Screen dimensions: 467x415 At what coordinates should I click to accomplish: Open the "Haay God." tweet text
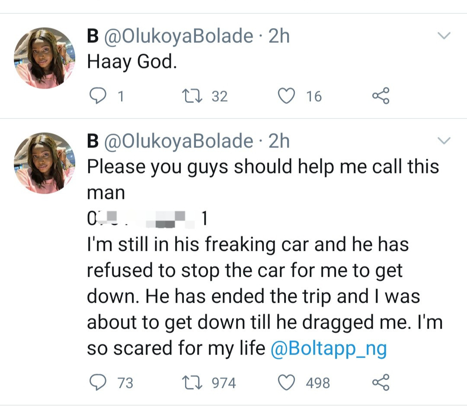pyautogui.click(x=132, y=63)
